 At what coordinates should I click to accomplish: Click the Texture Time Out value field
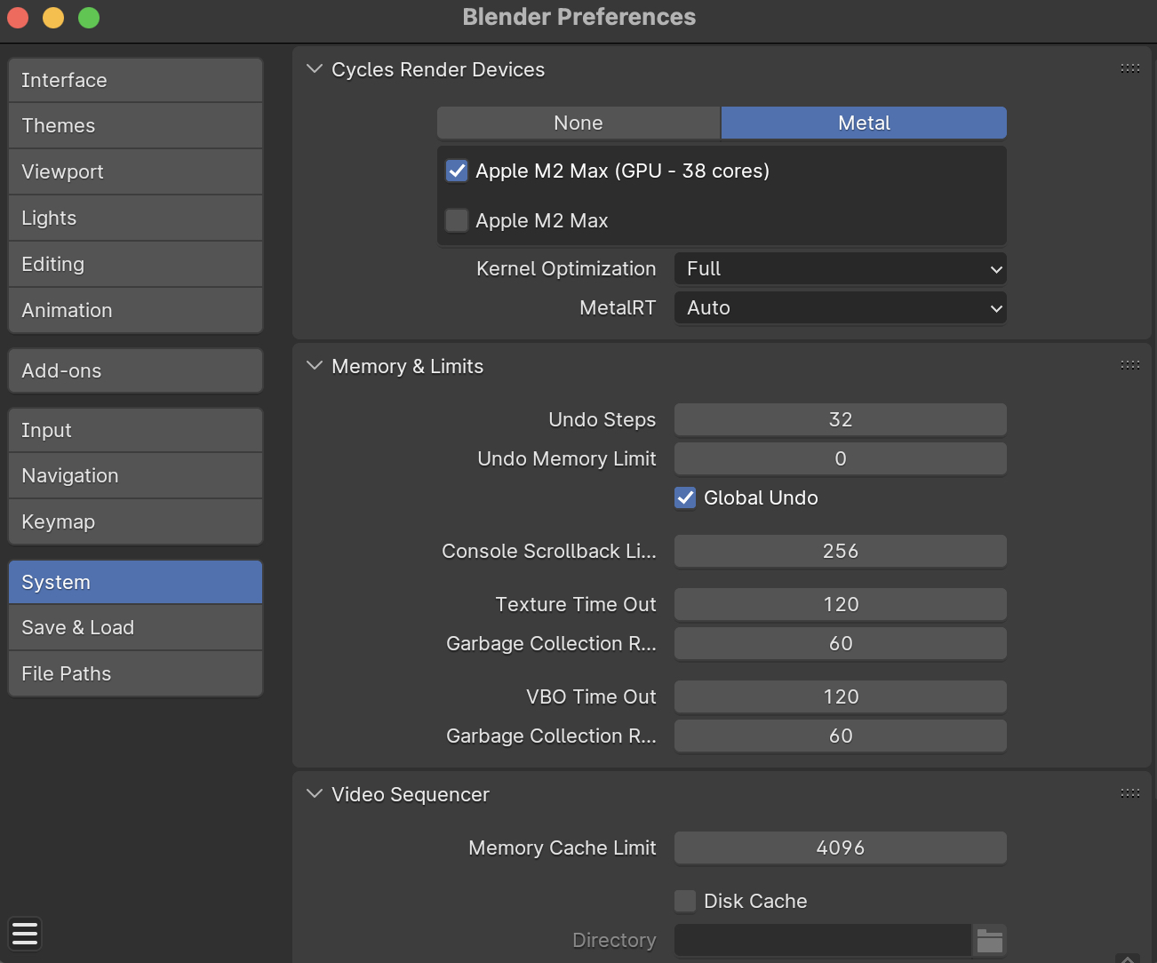tap(841, 604)
